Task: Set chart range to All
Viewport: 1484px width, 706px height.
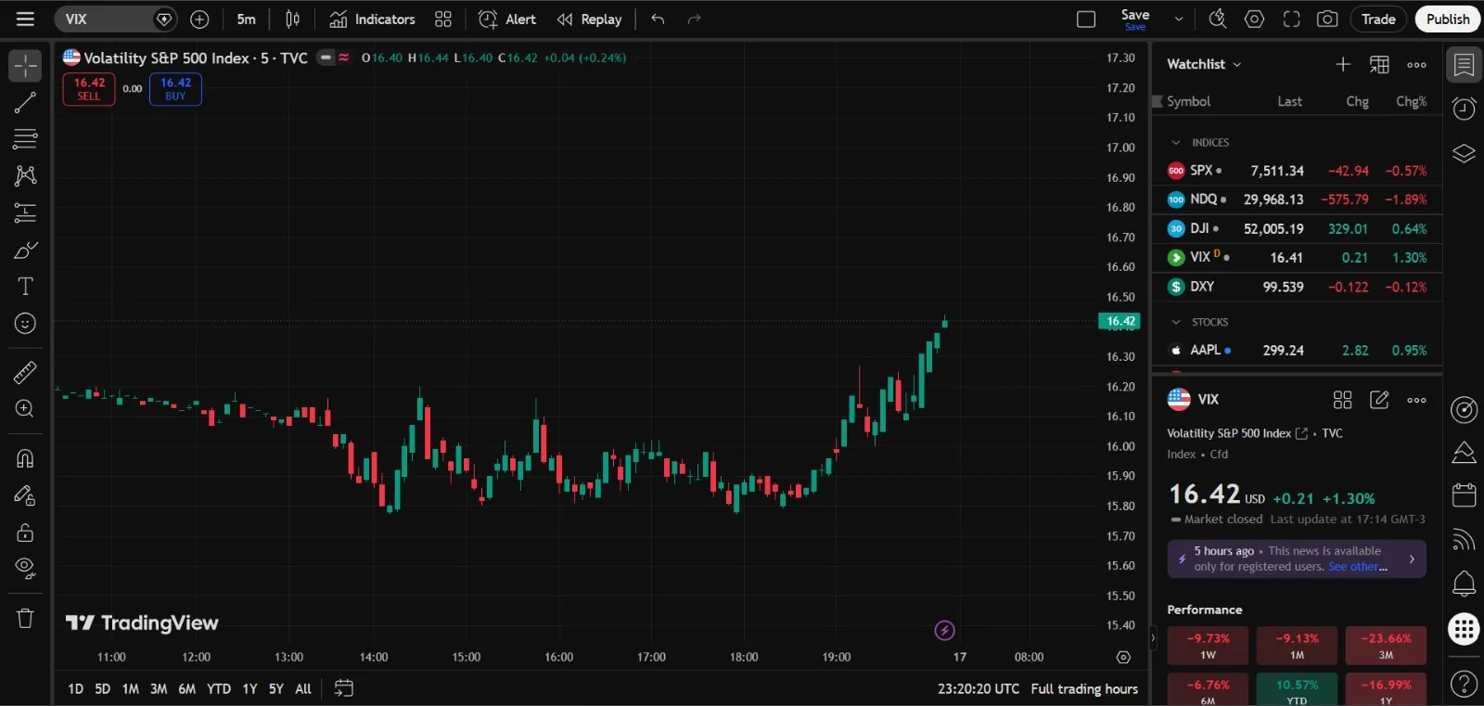Action: coord(303,688)
